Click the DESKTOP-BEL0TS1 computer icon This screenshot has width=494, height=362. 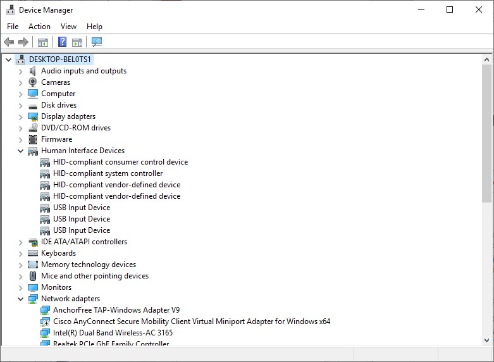point(20,59)
